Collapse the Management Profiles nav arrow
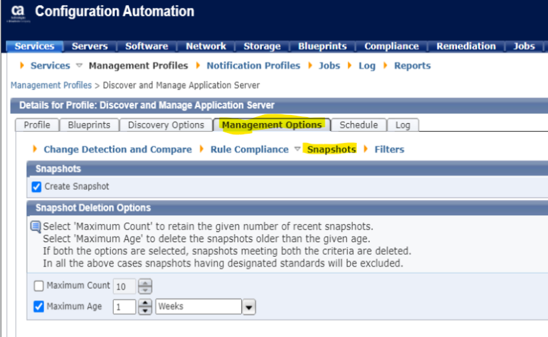Viewport: 548px width, 337px height. pyautogui.click(x=80, y=66)
